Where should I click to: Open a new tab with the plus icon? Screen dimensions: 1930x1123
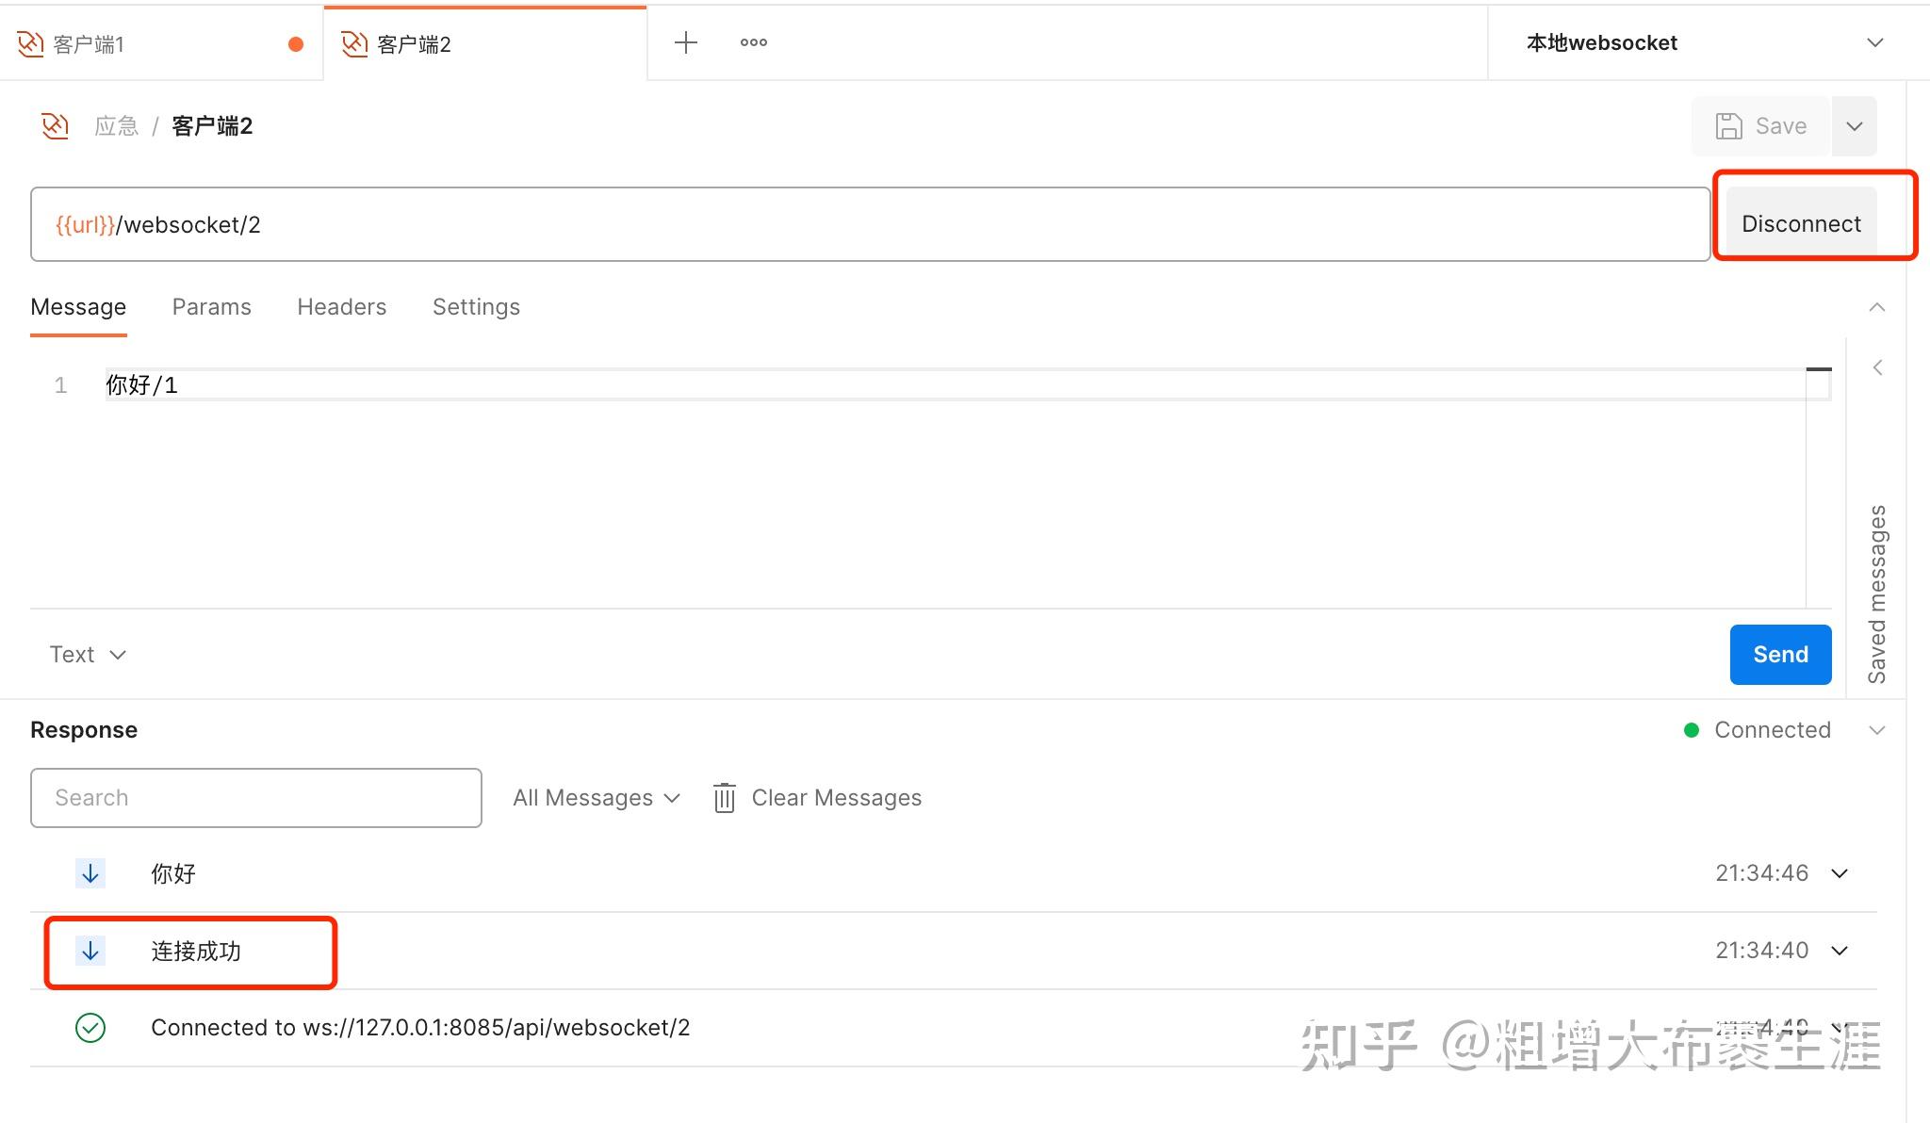click(x=686, y=42)
